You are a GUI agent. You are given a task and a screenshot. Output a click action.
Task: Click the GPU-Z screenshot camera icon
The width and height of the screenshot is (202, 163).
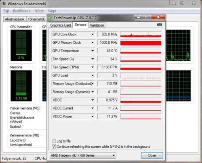pyautogui.click(x=160, y=25)
